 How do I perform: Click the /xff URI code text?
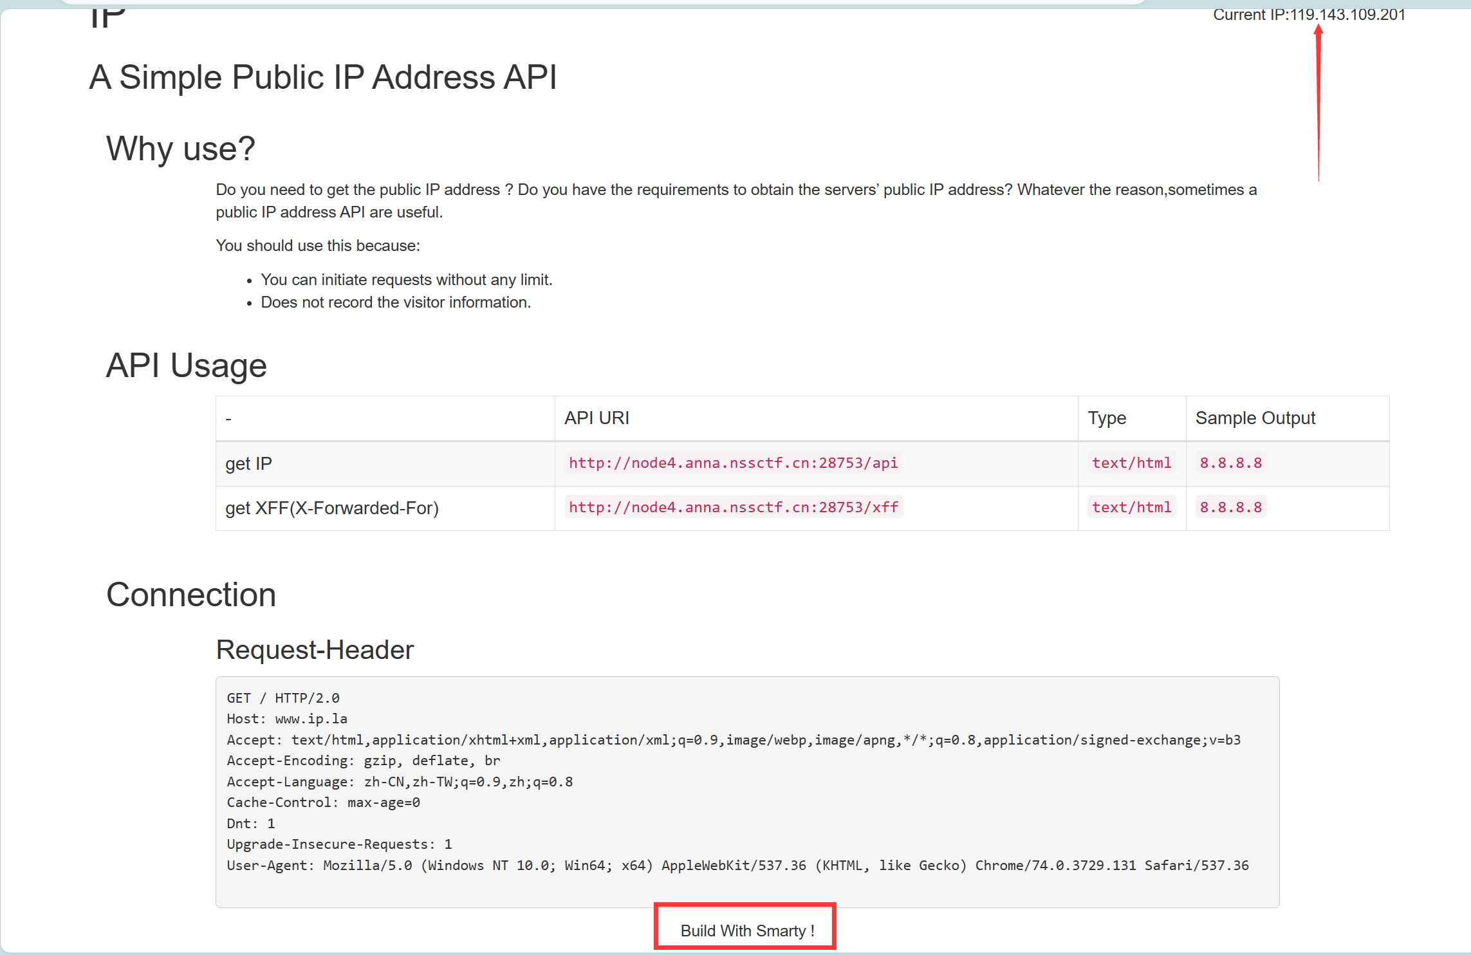point(733,507)
